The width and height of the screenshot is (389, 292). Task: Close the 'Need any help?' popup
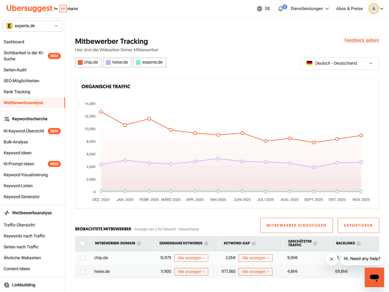point(332,259)
